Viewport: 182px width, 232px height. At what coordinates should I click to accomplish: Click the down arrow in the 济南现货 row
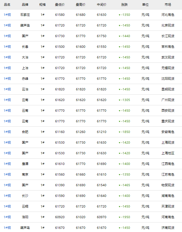[119, 228]
